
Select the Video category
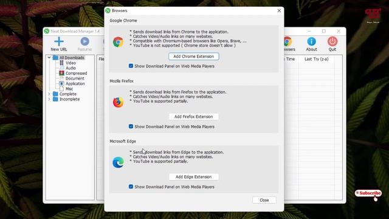click(71, 63)
